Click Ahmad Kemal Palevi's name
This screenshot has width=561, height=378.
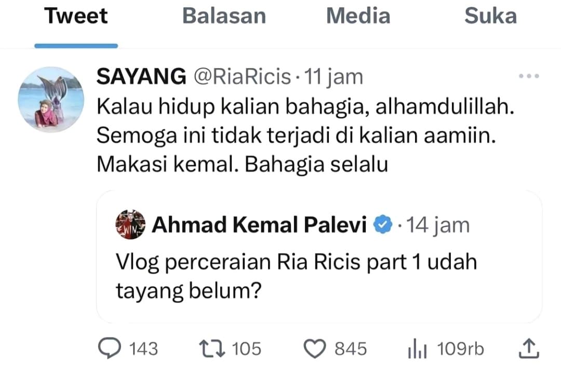[x=259, y=225]
